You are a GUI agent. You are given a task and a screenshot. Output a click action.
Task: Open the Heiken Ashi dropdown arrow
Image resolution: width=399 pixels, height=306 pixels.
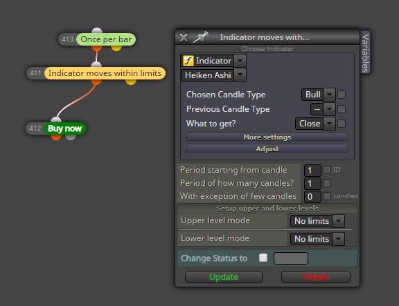(x=240, y=75)
